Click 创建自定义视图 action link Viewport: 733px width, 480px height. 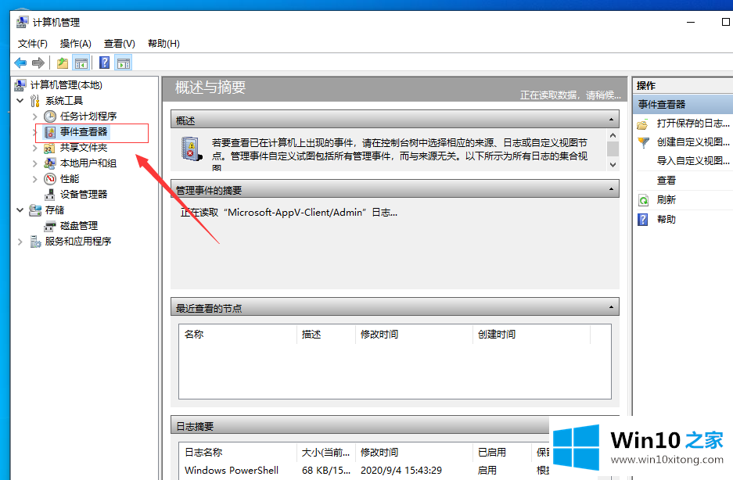pyautogui.click(x=693, y=142)
